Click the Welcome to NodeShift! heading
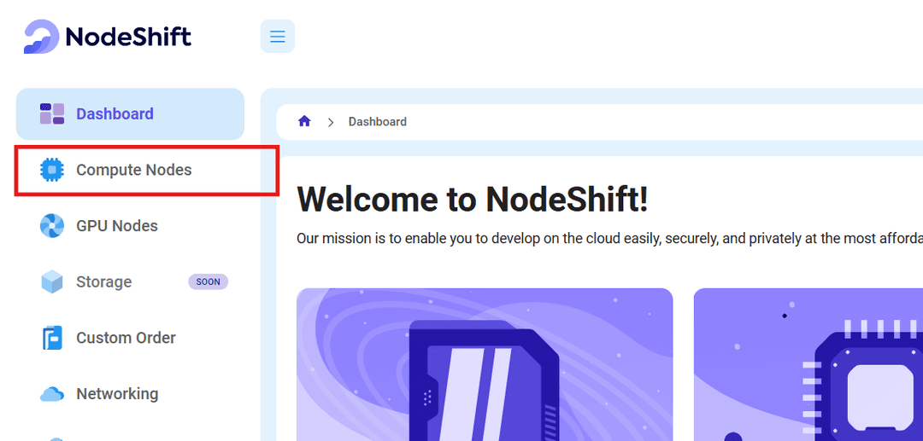923x441 pixels. (473, 199)
